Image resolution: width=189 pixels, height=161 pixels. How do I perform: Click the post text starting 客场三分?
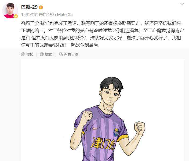102,34
